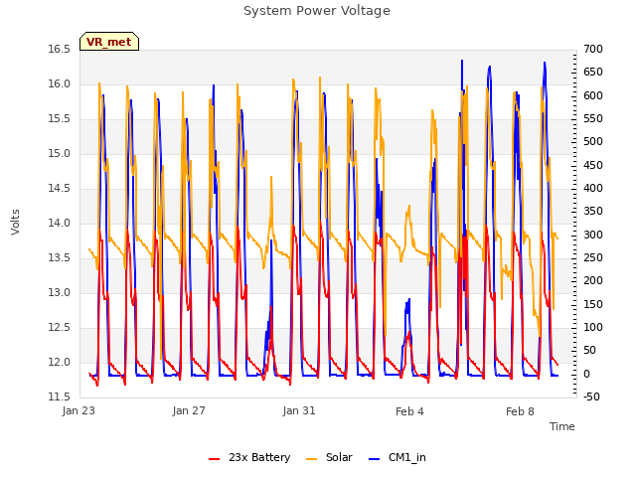The image size is (636, 477).
Task: Toggle the Solar legend entry
Action: [x=329, y=457]
